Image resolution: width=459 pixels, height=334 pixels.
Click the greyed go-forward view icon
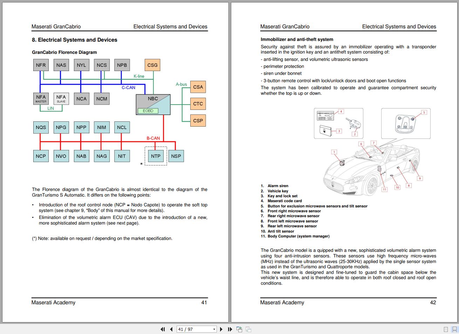pos(248,329)
